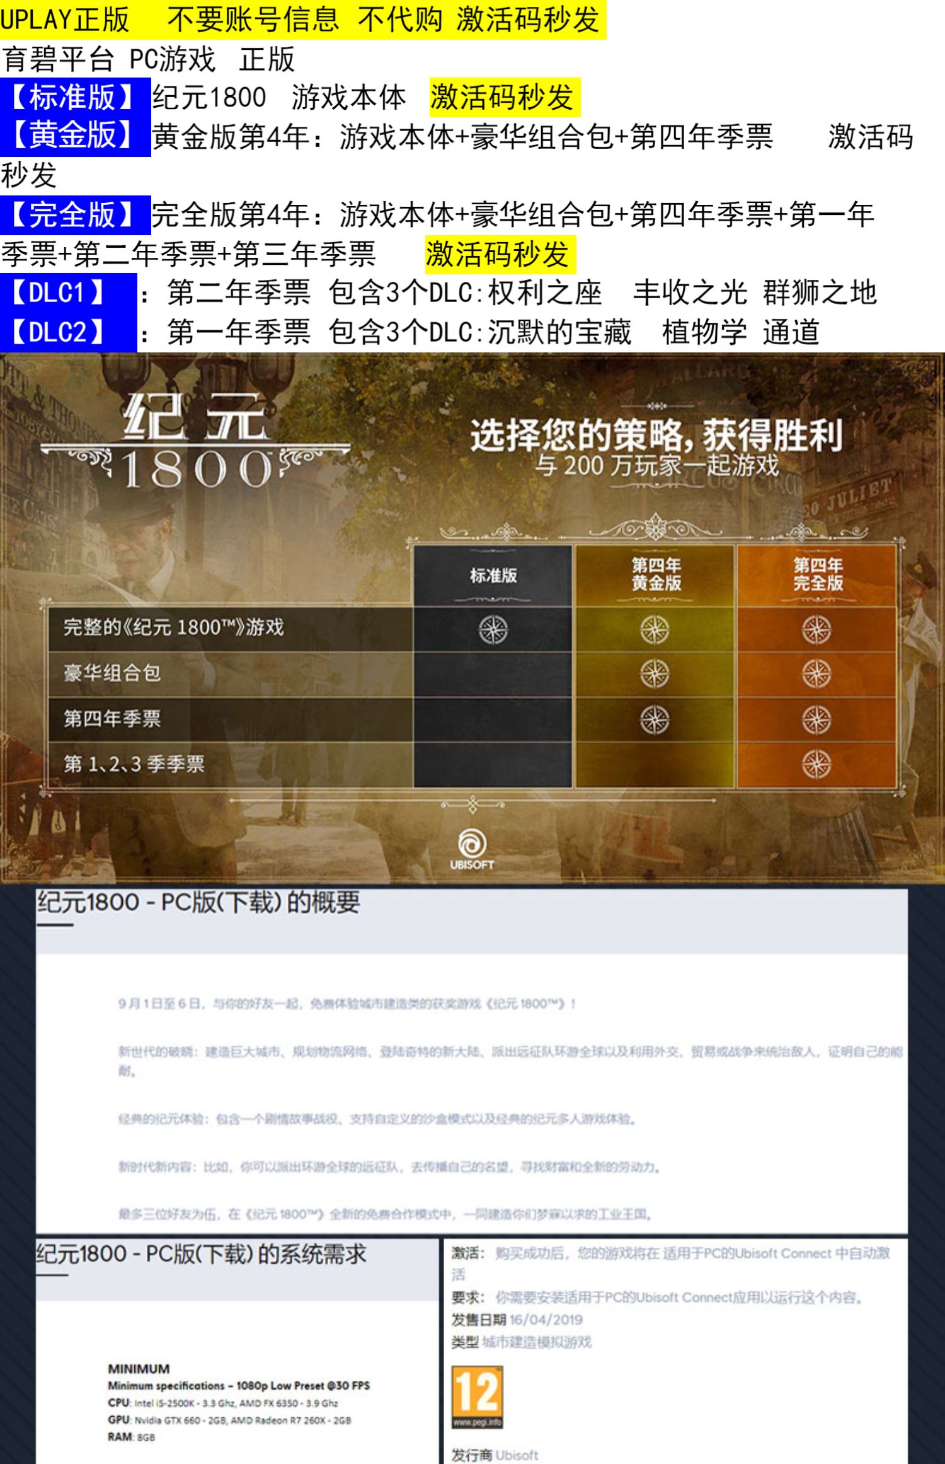Select the 标准版 column header
The image size is (945, 1464).
point(493,576)
